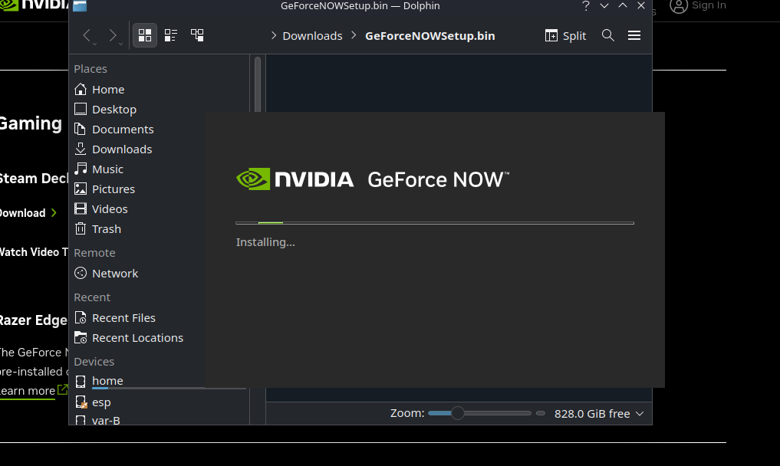This screenshot has width=780, height=466.
Task: Switch to Icons view mode
Action: 144,35
